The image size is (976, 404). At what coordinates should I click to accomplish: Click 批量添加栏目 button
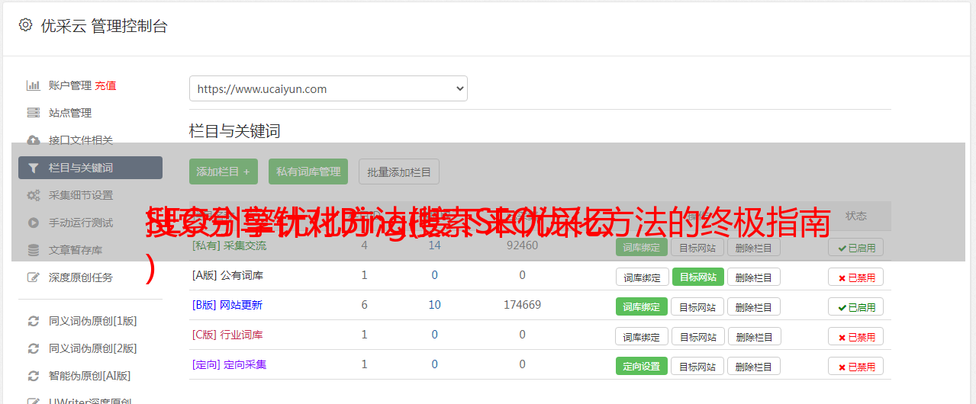coord(399,172)
